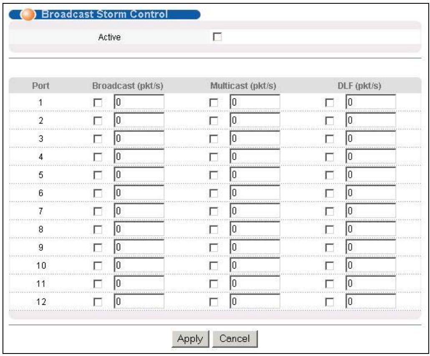
Task: Check Broadcast box for port 8
Action: click(x=98, y=229)
